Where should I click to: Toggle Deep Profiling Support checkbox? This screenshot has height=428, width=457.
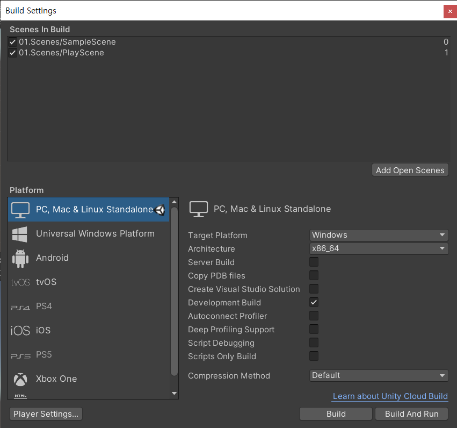point(314,329)
